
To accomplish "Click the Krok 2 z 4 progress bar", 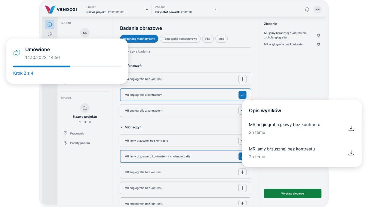I will pos(67,66).
